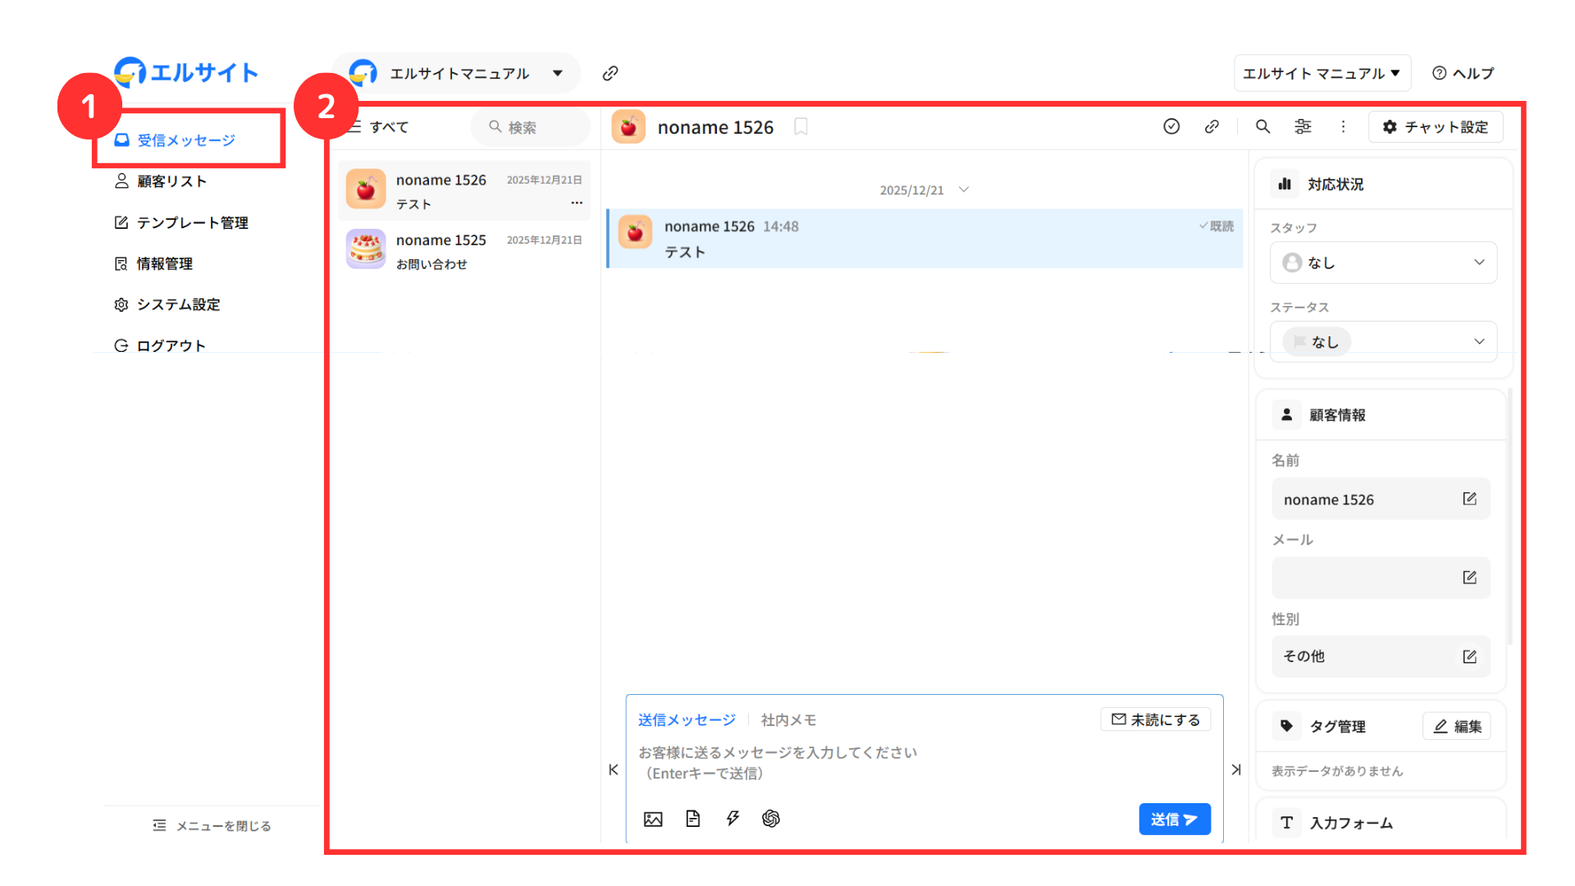Click the right panel vertical scrollbar
The image size is (1575, 886).
pyautogui.click(x=1510, y=517)
